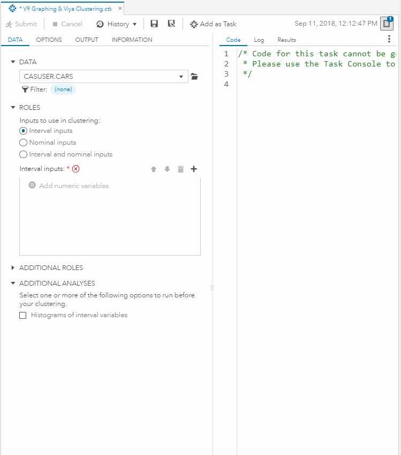The width and height of the screenshot is (401, 455).
Task: Click the trash icon for interval inputs
Action: click(x=180, y=169)
